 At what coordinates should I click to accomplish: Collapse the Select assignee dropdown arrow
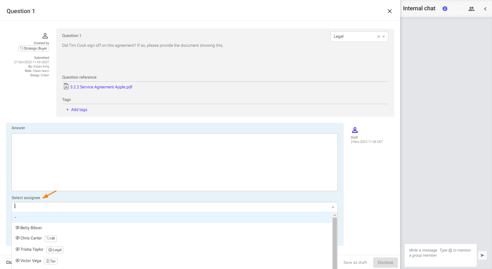point(333,207)
